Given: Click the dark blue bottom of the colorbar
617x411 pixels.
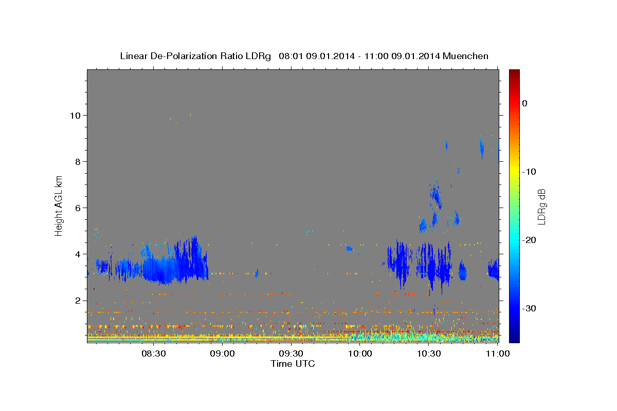Looking at the screenshot, I should 514,337.
